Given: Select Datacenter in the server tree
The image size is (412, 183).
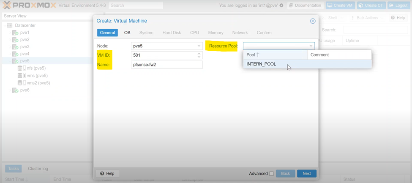Looking at the screenshot, I should coord(25,25).
